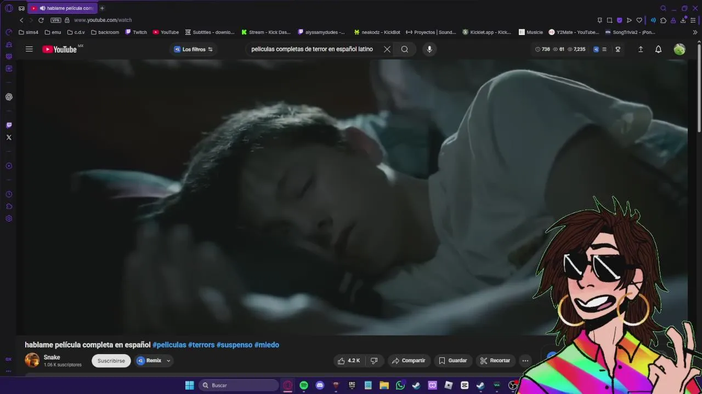702x394 pixels.
Task: Go back to the previous page
Action: (21, 20)
